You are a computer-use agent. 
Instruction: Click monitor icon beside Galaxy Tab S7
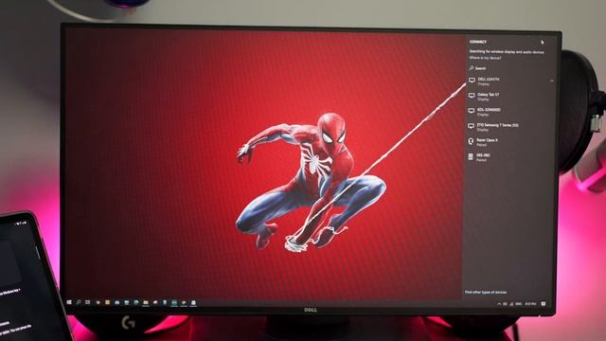(472, 96)
